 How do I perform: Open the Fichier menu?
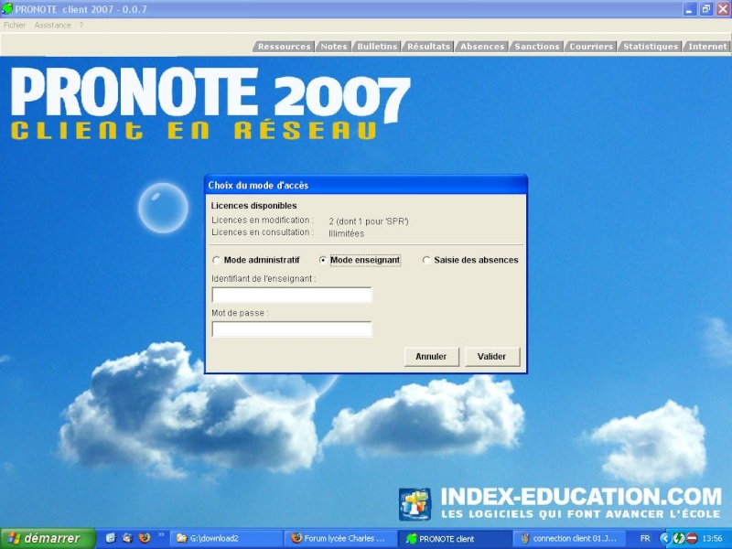coord(15,26)
